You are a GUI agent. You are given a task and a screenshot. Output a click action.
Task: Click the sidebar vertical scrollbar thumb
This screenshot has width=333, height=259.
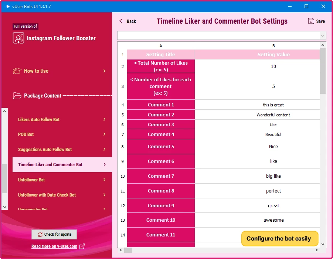pyautogui.click(x=5, y=179)
